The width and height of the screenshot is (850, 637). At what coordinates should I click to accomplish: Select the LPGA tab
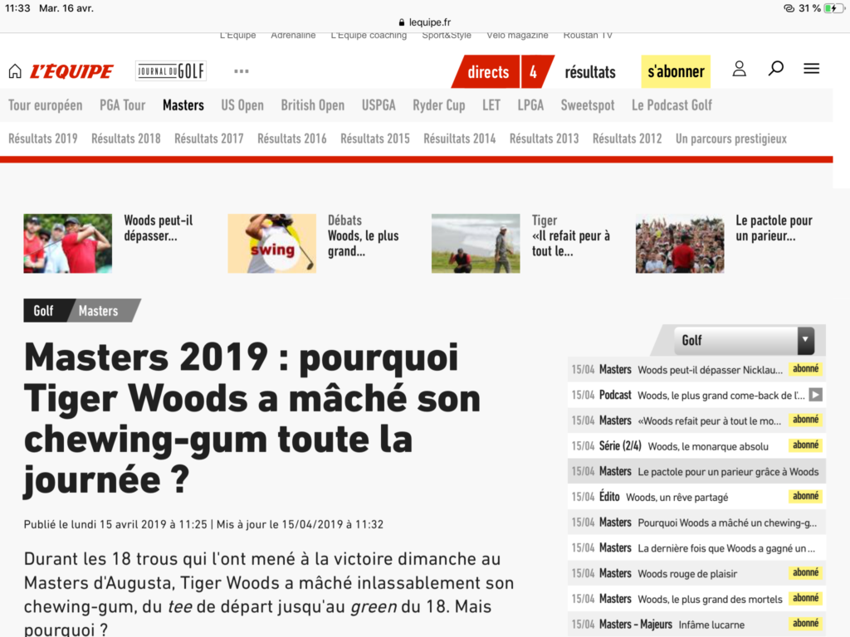[530, 105]
